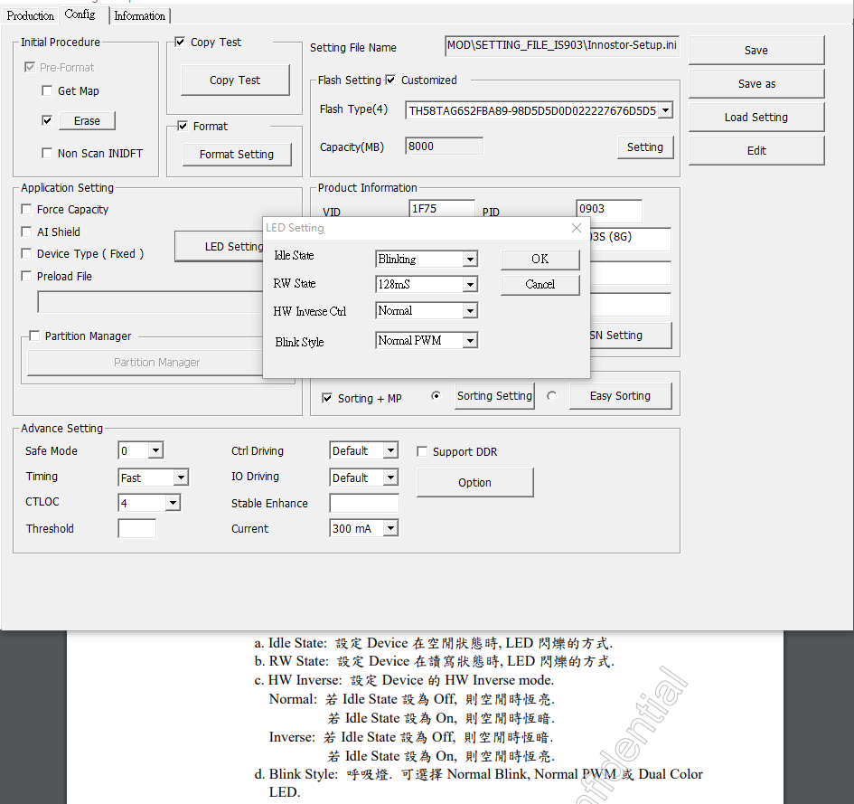
Task: Click the Easy Sorting button
Action: click(620, 396)
